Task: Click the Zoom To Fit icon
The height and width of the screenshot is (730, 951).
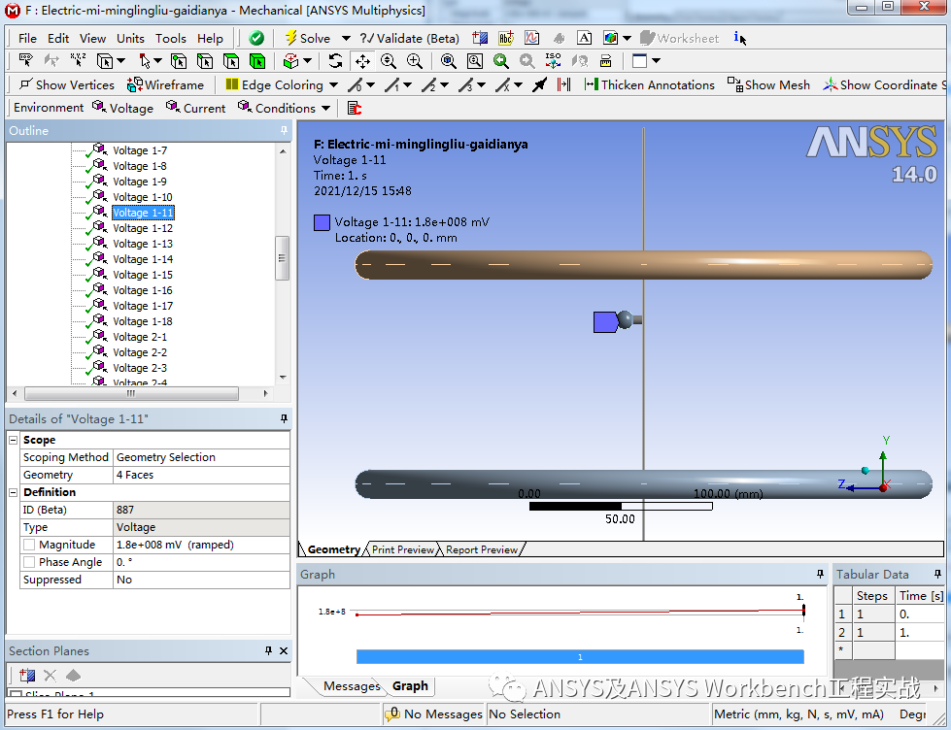Action: (x=448, y=60)
